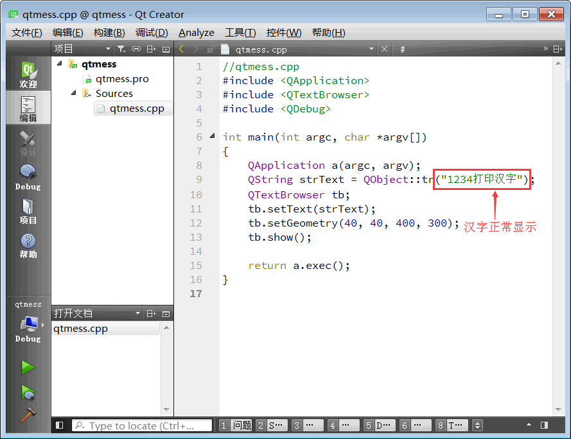Open the editor file selector dropdown
The height and width of the screenshot is (439, 571).
371,49
